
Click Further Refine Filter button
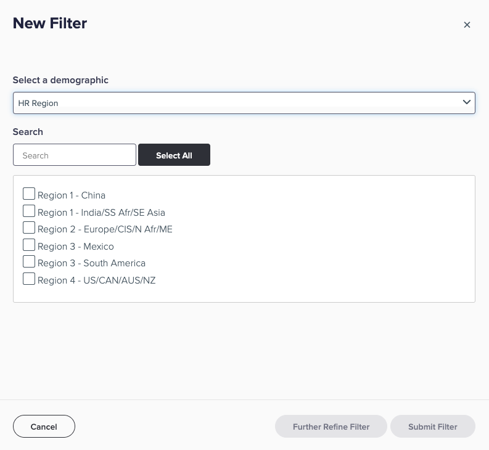coord(331,427)
